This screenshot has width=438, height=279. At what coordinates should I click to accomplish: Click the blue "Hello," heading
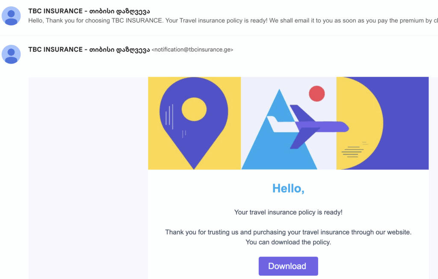click(288, 189)
